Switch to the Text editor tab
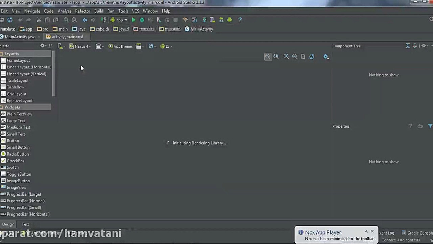The height and width of the screenshot is (244, 433). (x=25, y=224)
